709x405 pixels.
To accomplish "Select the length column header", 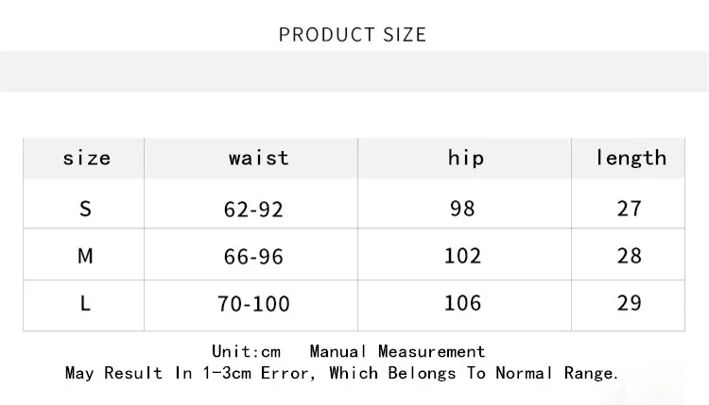I will [x=631, y=158].
